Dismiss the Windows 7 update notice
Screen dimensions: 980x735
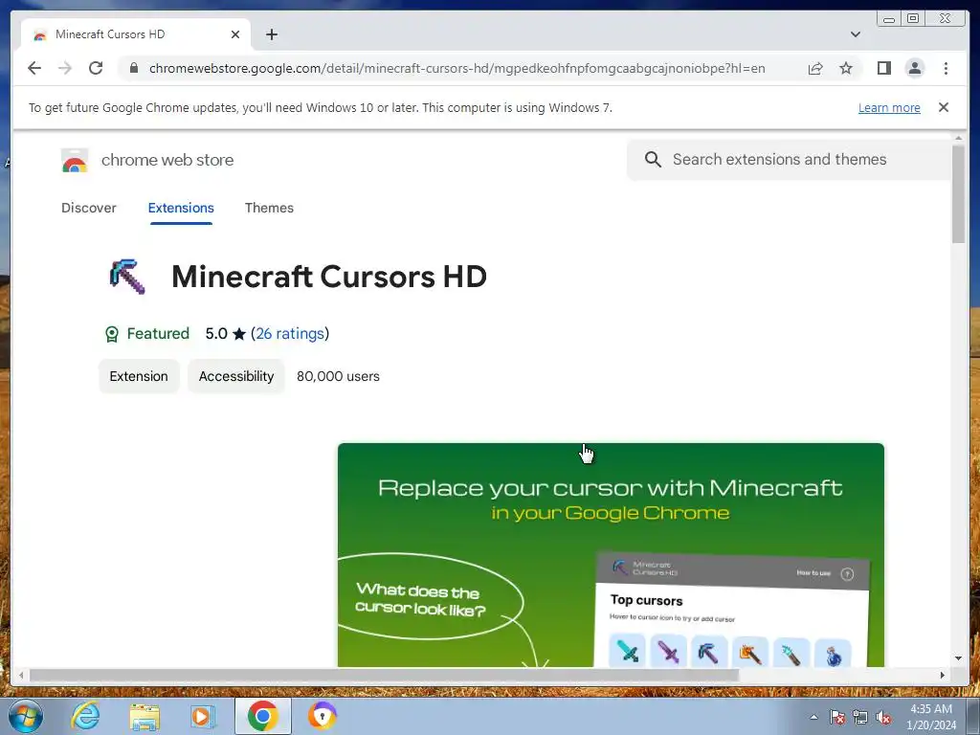pos(944,107)
